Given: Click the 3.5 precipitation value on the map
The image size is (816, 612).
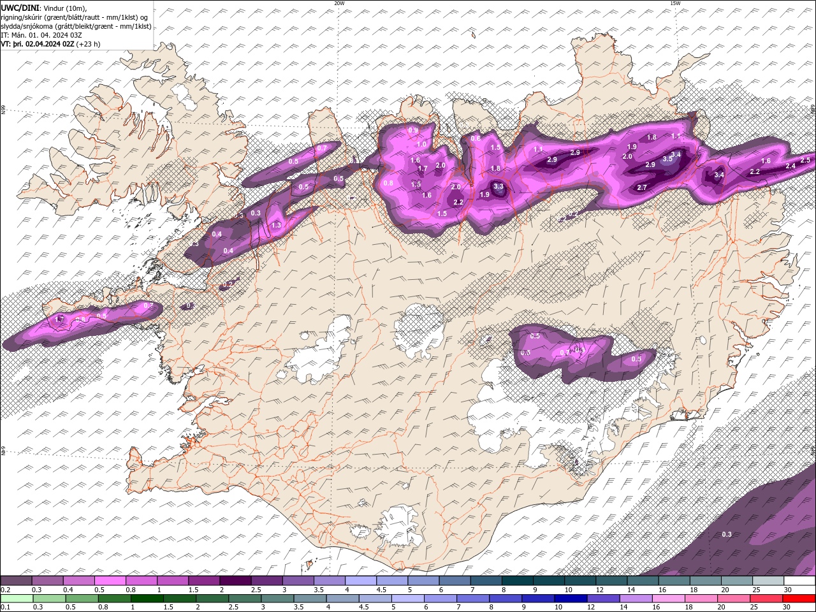Looking at the screenshot, I should tap(667, 159).
